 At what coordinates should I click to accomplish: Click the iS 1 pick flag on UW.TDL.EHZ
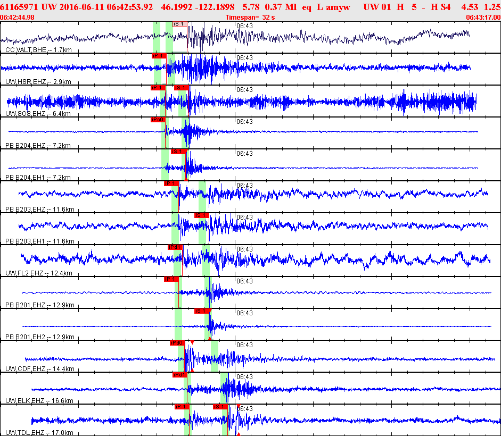coord(220,407)
